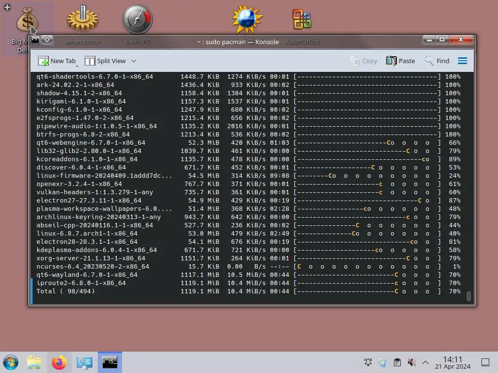Open the clock showing 14:11
This screenshot has height=373, width=498.
(453, 362)
